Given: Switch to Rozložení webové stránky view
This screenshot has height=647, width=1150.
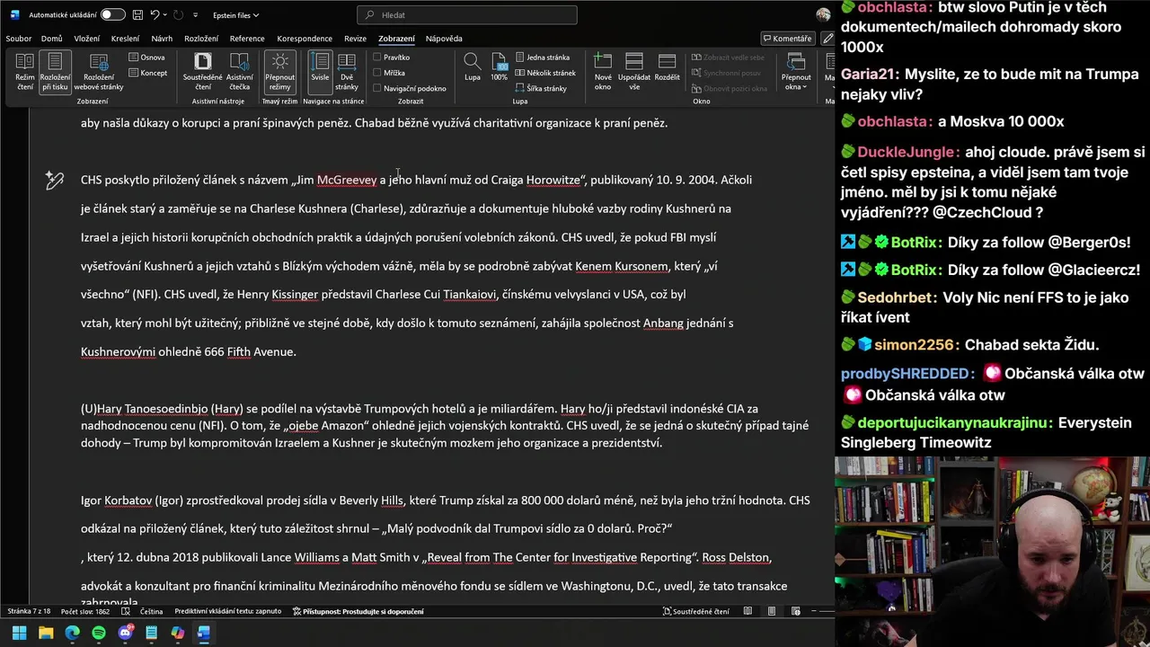Looking at the screenshot, I should pos(99,71).
